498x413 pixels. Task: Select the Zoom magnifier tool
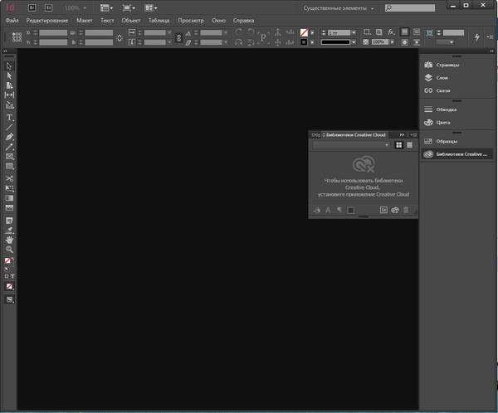[10, 249]
